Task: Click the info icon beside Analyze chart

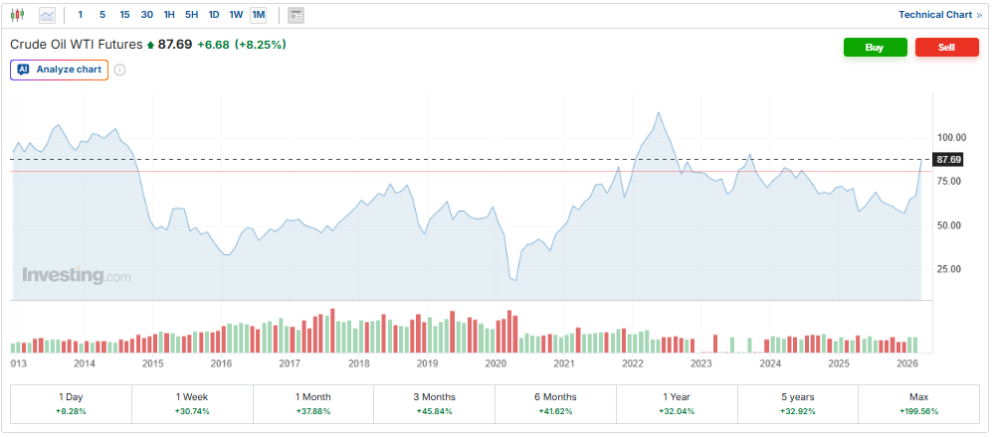Action: 119,70
